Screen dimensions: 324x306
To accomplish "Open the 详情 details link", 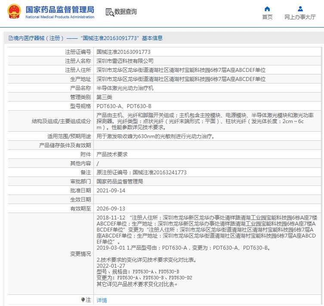I will tap(102, 300).
